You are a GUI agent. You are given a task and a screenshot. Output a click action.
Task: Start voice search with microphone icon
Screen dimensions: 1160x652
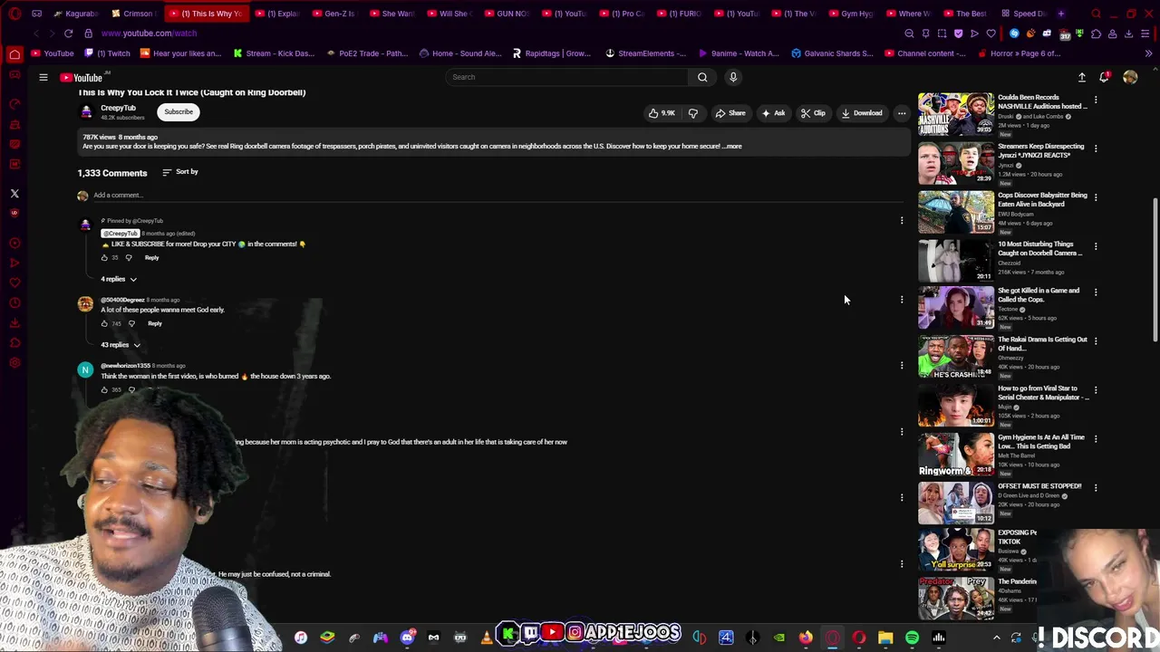[733, 77]
